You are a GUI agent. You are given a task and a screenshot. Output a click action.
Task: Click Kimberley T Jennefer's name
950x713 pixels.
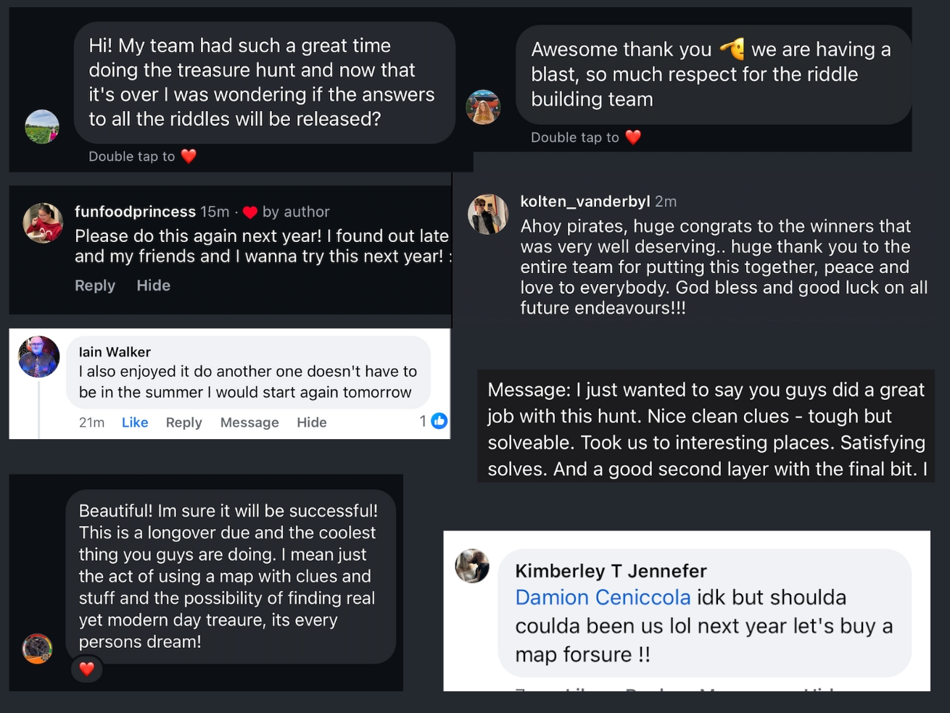click(611, 571)
